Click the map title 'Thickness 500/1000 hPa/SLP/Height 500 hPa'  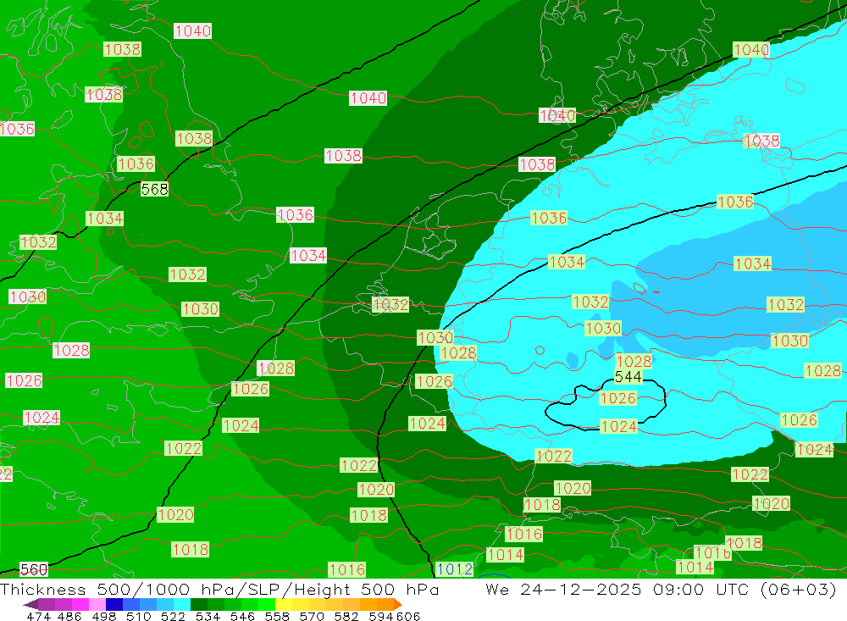219,589
